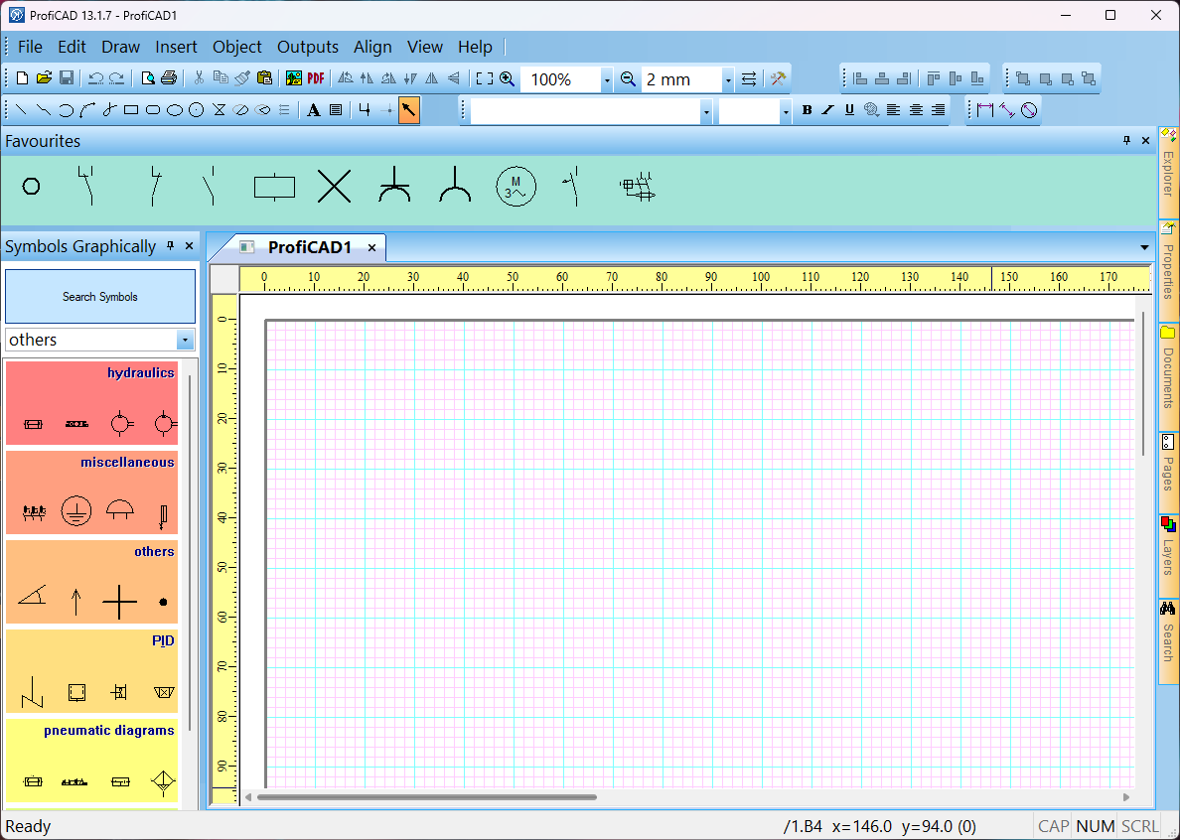Select the Ellipse drawing tool
The width and height of the screenshot is (1180, 840).
click(x=175, y=110)
